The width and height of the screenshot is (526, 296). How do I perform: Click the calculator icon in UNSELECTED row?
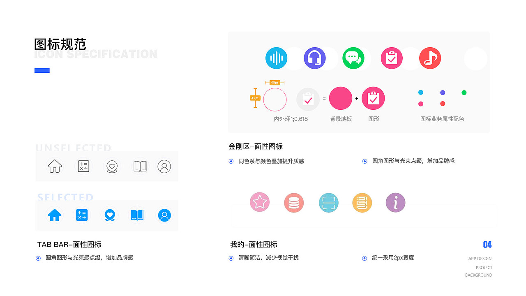[x=83, y=166]
